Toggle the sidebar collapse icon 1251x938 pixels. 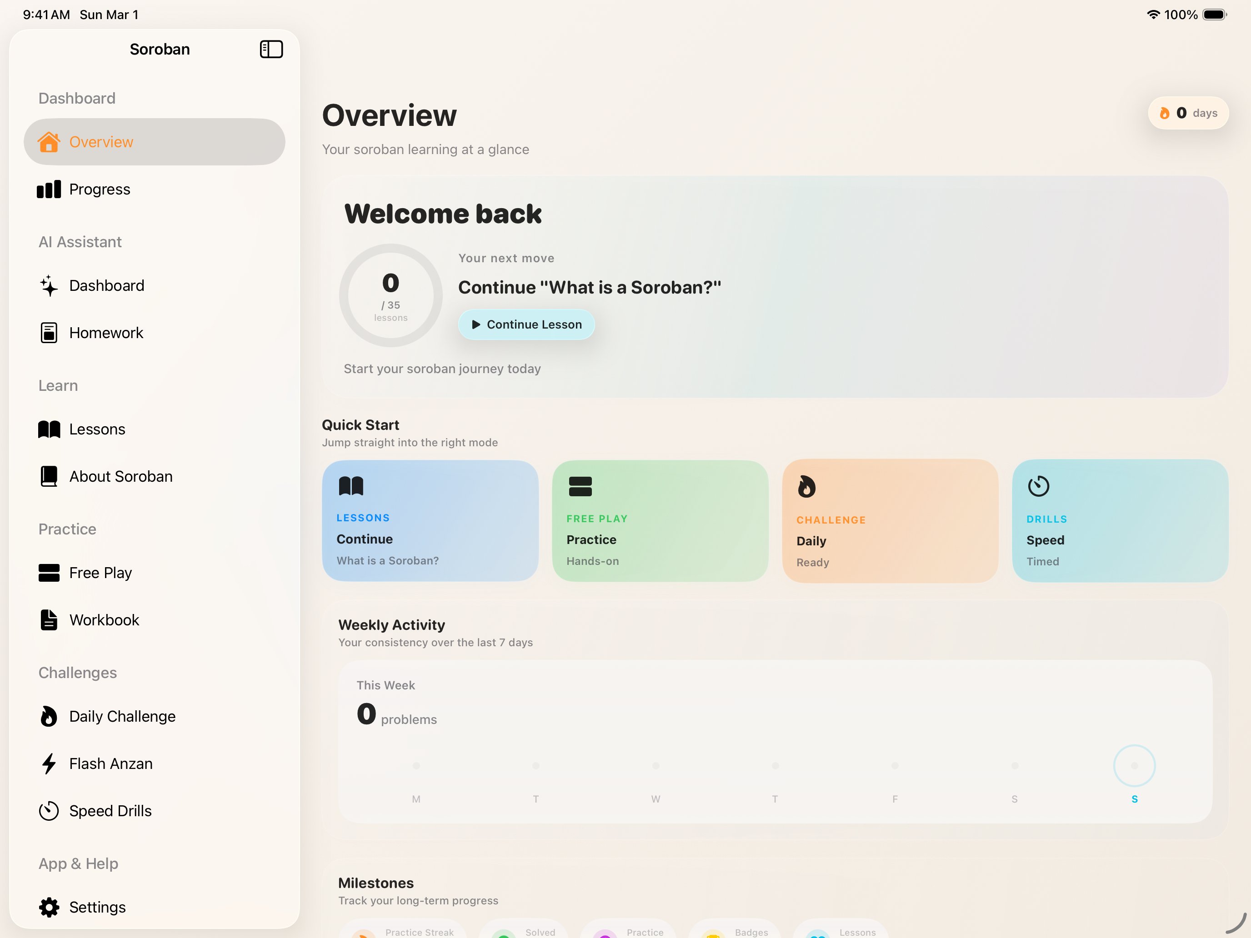[x=271, y=49]
